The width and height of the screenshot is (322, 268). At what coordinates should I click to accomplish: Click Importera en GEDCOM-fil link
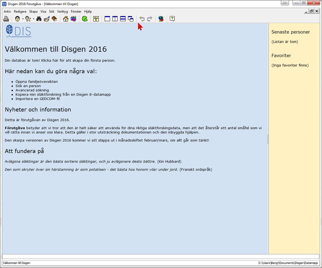(x=38, y=99)
